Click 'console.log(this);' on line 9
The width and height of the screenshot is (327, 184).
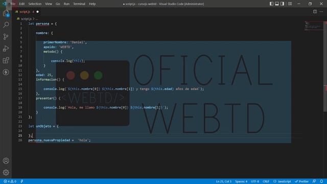click(68, 61)
